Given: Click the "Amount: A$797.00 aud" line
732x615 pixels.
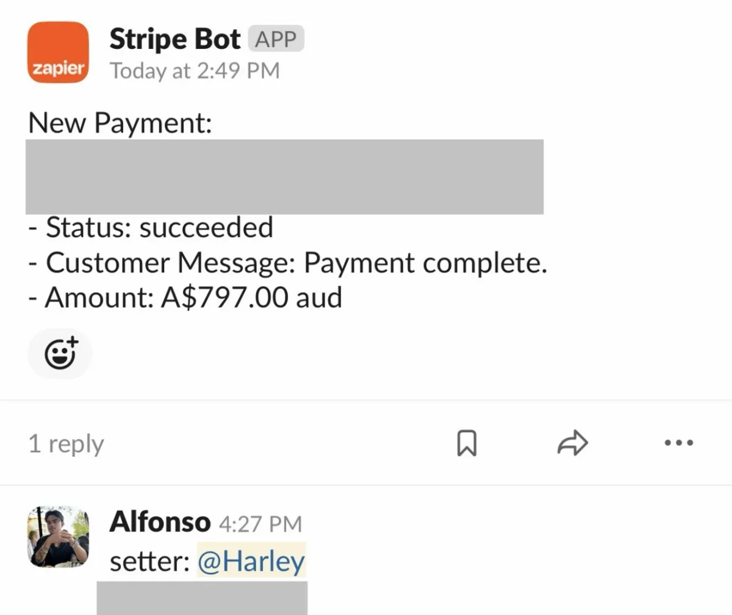Looking at the screenshot, I should [185, 297].
